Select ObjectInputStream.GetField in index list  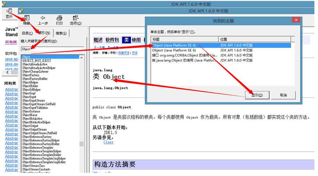tap(39, 104)
